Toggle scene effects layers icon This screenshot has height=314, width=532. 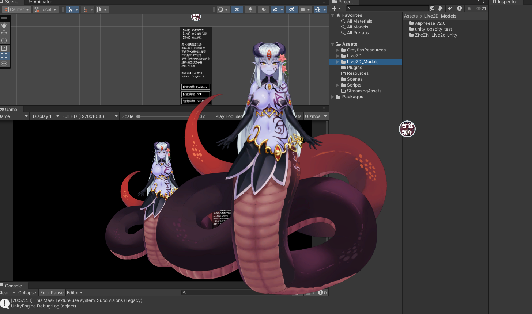pyautogui.click(x=275, y=9)
